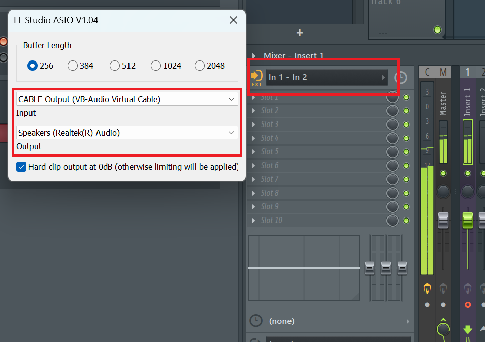Click the C current track column header

(427, 72)
